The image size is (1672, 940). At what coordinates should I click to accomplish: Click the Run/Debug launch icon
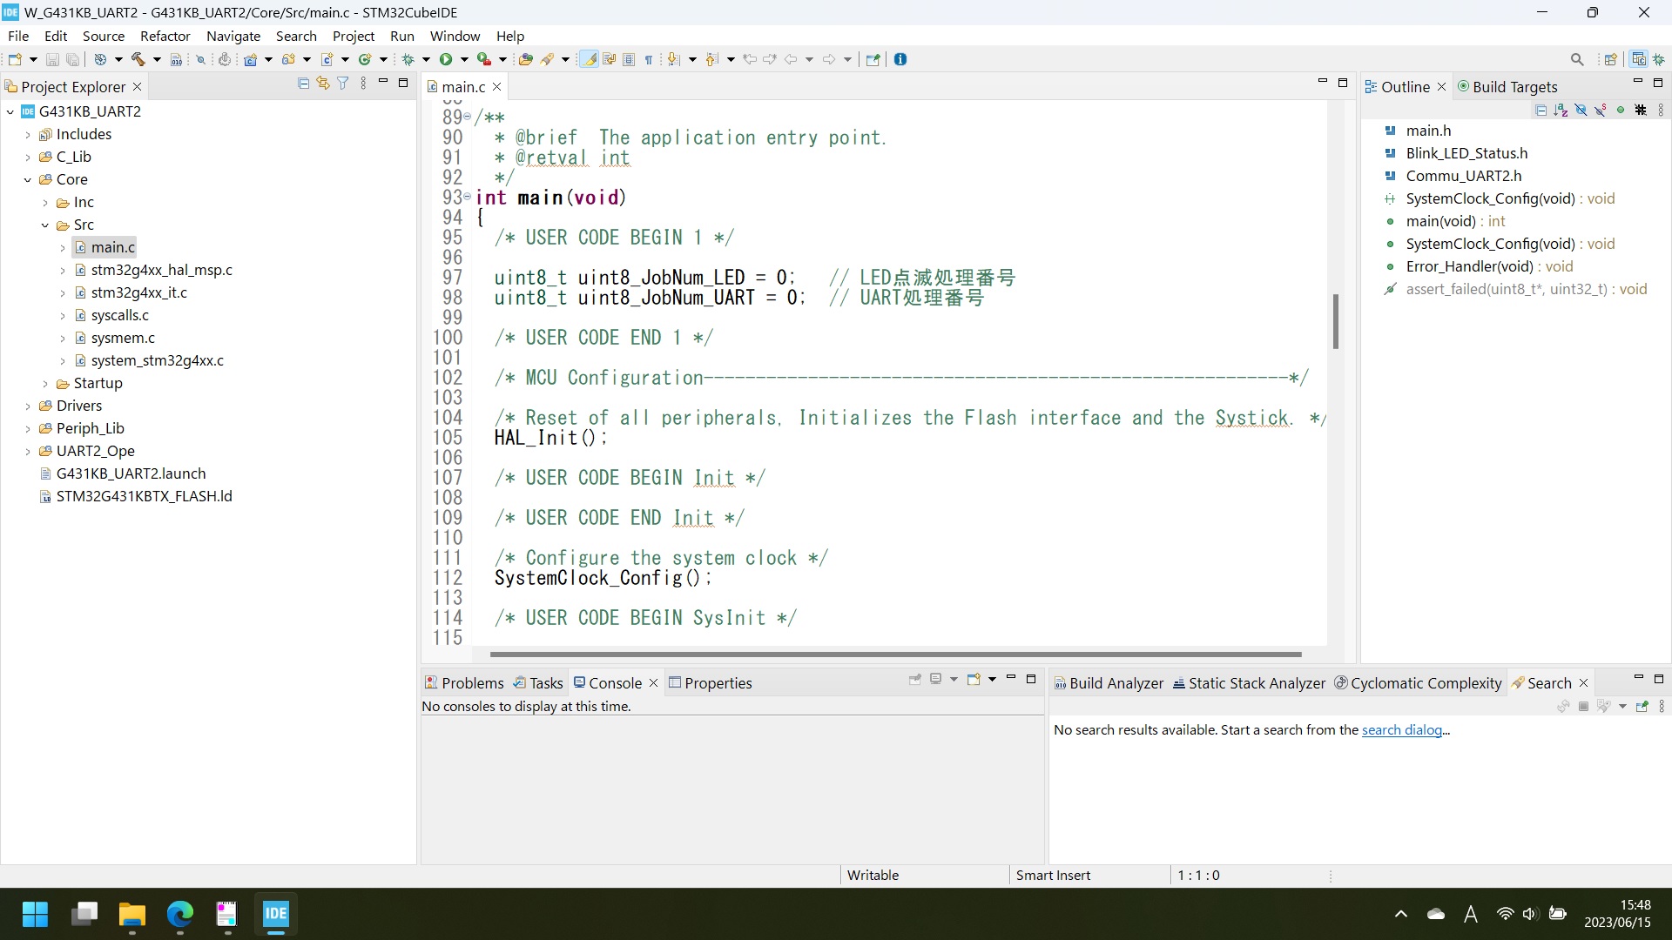(x=447, y=58)
